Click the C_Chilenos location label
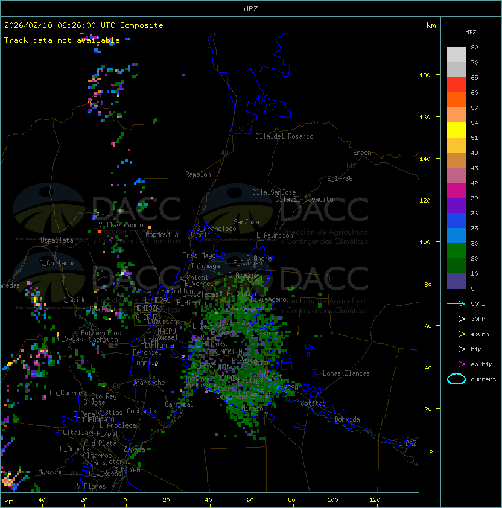502x508 pixels. pos(57,263)
